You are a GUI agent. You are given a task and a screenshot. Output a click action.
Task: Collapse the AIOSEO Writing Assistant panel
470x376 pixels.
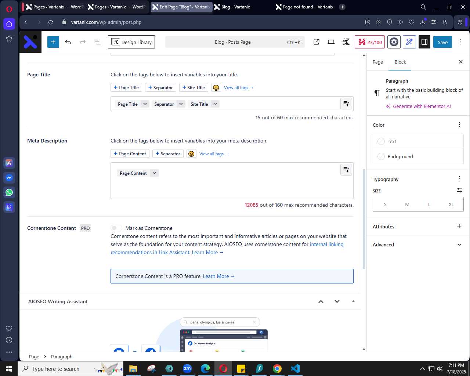pos(353,301)
